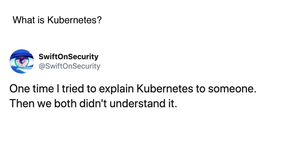
Task: Click the word 'Kubernetes' in the title
Action: click(x=72, y=20)
